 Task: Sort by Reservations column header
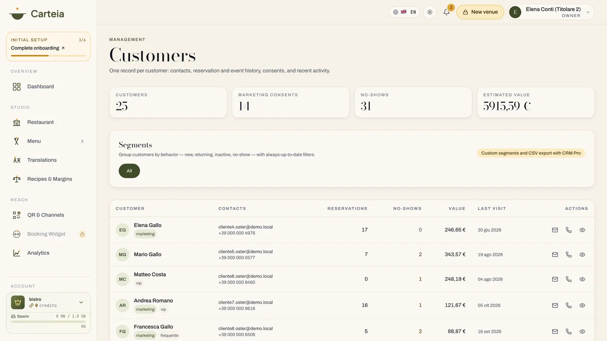347,208
